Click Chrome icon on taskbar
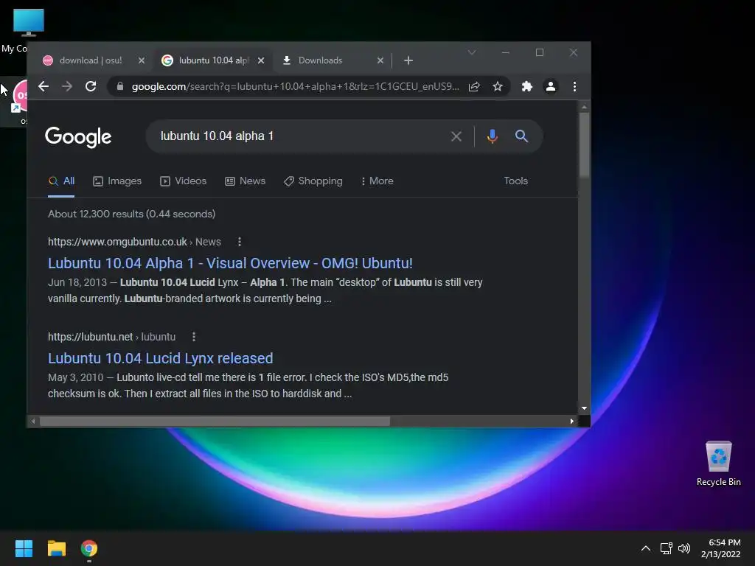 tap(89, 548)
